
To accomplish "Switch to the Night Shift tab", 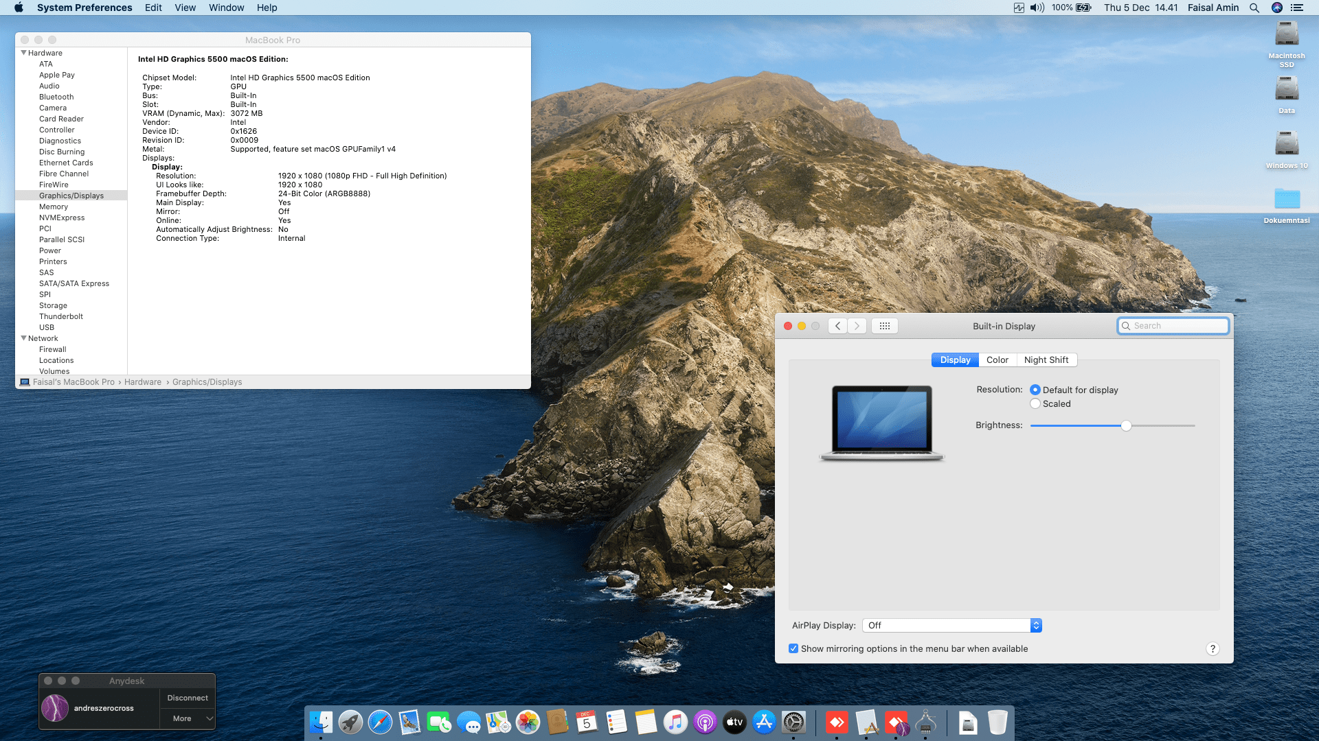I will pos(1046,360).
